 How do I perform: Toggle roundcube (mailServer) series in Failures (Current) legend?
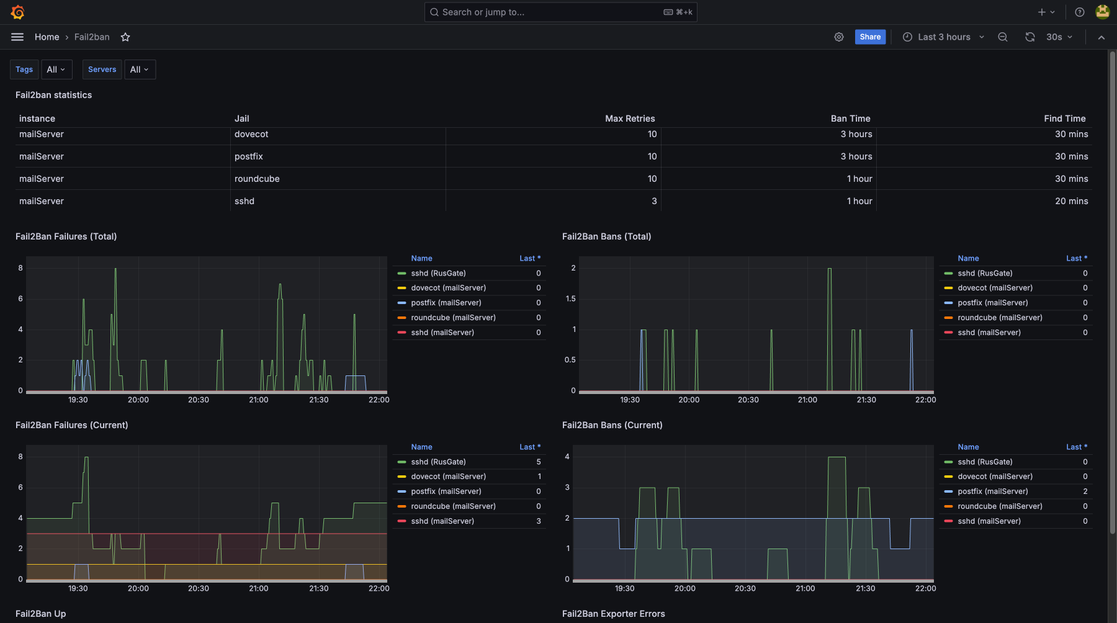pyautogui.click(x=453, y=506)
